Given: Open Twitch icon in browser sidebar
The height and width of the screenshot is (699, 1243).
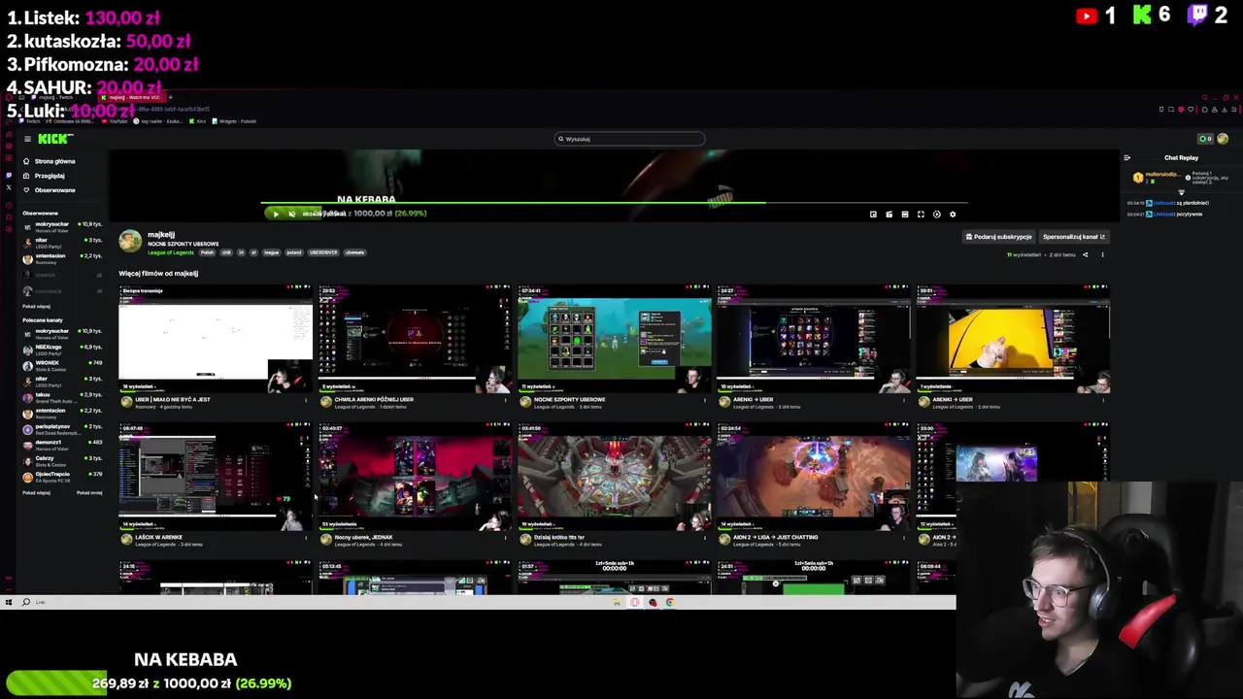Looking at the screenshot, I should [x=9, y=175].
